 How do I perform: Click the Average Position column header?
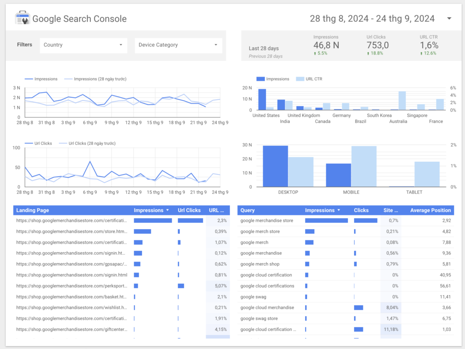[x=430, y=210]
